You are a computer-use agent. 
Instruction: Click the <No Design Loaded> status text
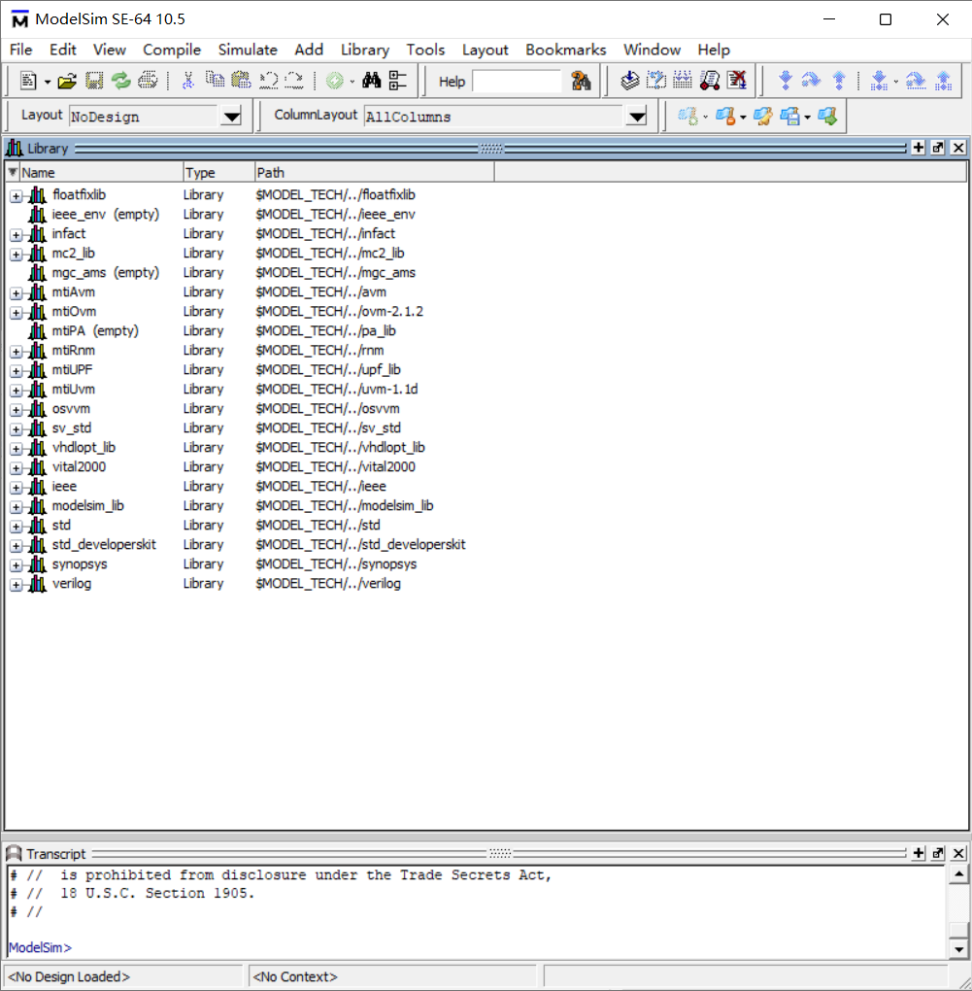click(x=69, y=976)
